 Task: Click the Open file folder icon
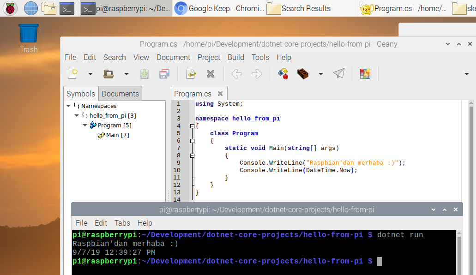[108, 74]
